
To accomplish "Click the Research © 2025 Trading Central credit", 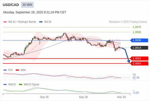I will tap(128, 22).
